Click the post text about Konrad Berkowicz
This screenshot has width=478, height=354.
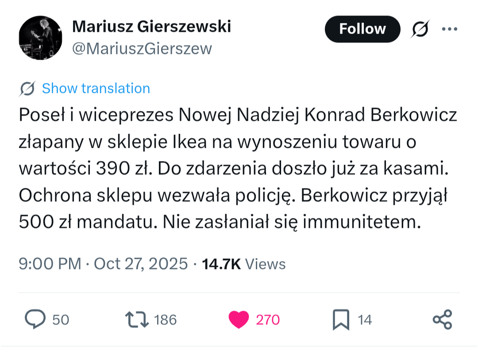238,169
